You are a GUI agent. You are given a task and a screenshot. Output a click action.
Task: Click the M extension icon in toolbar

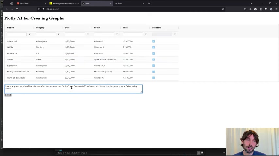point(266,9)
